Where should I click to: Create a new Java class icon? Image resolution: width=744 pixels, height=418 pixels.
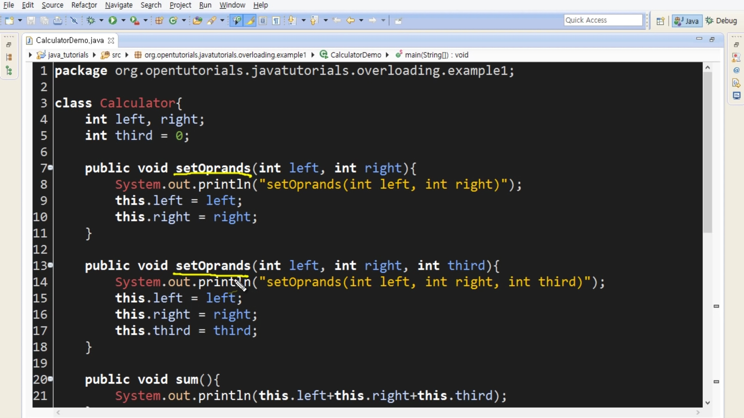tap(173, 21)
